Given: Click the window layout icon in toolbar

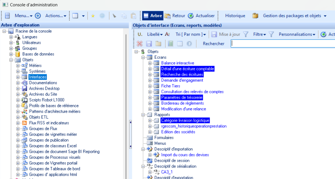Looking at the screenshot, I should tap(75, 16).
